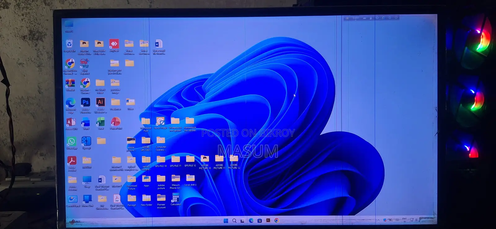Launch Masum (Your Chrome) shortcut
496x229 pixels.
(x=70, y=67)
